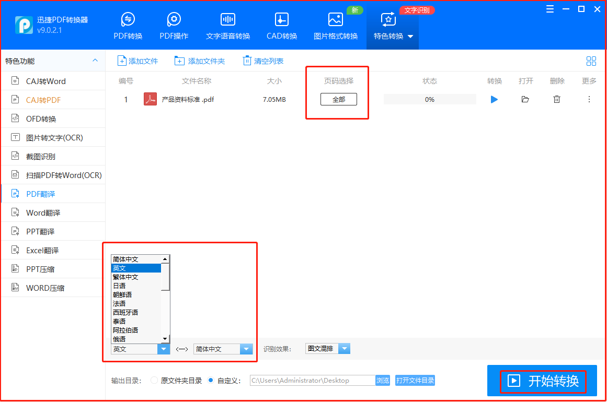Select 图片转文字(OCR) in sidebar

[53, 138]
